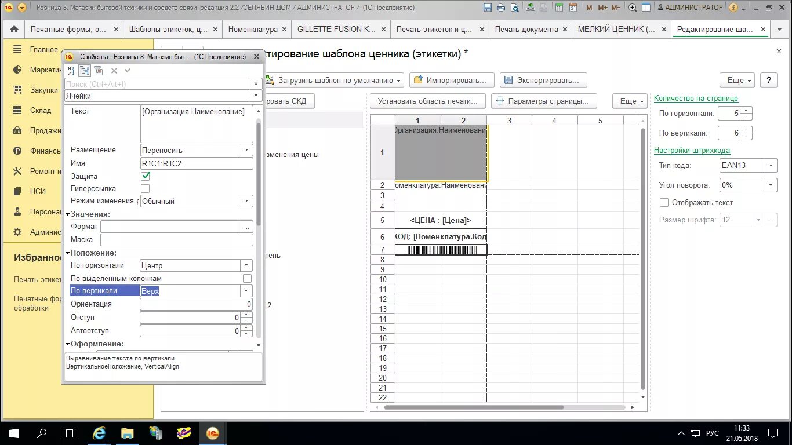Image resolution: width=792 pixels, height=445 pixels.
Task: Clear the Properties search field
Action: pyautogui.click(x=256, y=84)
